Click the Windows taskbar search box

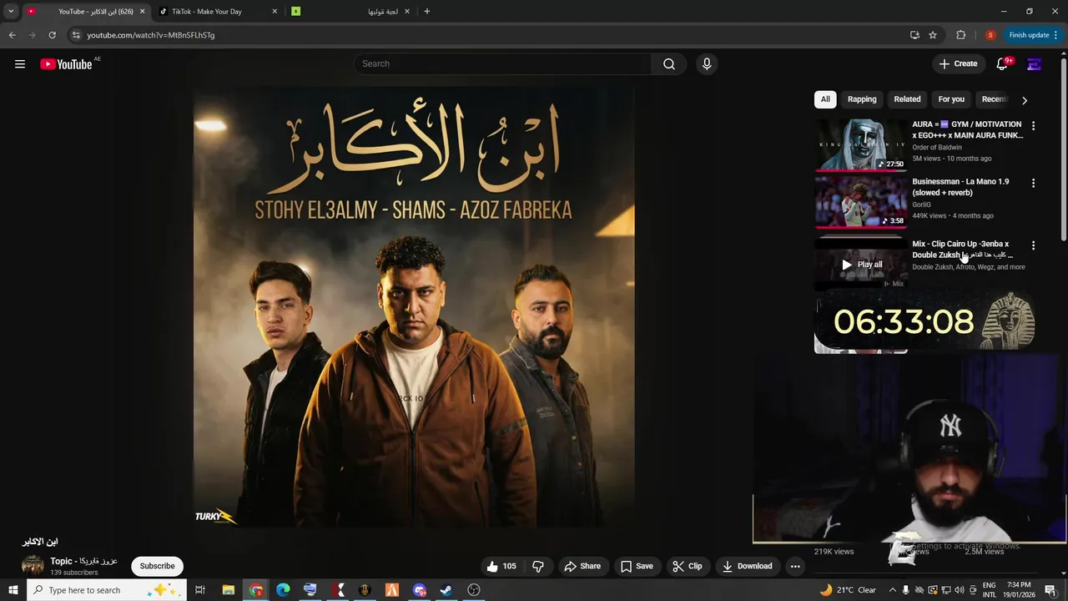[x=106, y=590]
